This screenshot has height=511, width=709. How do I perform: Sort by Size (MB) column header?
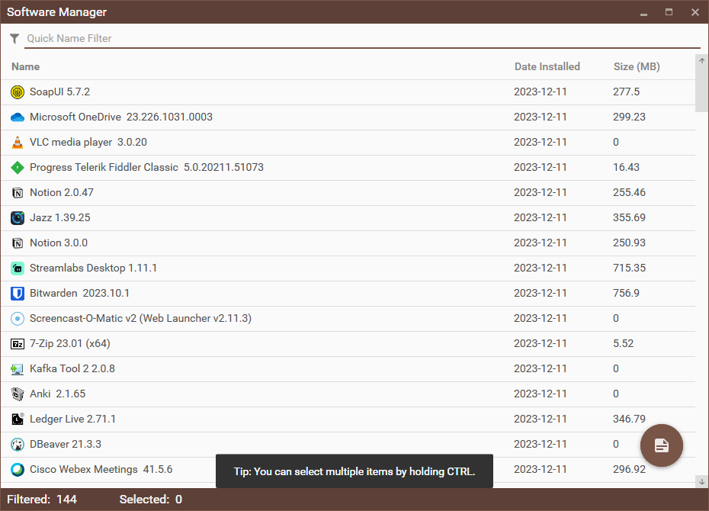point(637,67)
